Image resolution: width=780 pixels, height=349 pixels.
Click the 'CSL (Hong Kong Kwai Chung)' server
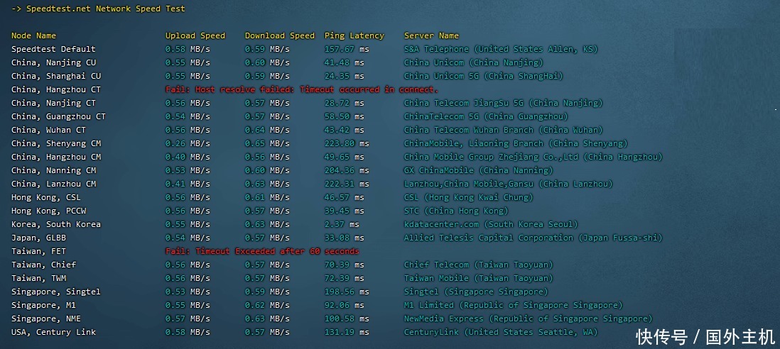click(x=469, y=197)
